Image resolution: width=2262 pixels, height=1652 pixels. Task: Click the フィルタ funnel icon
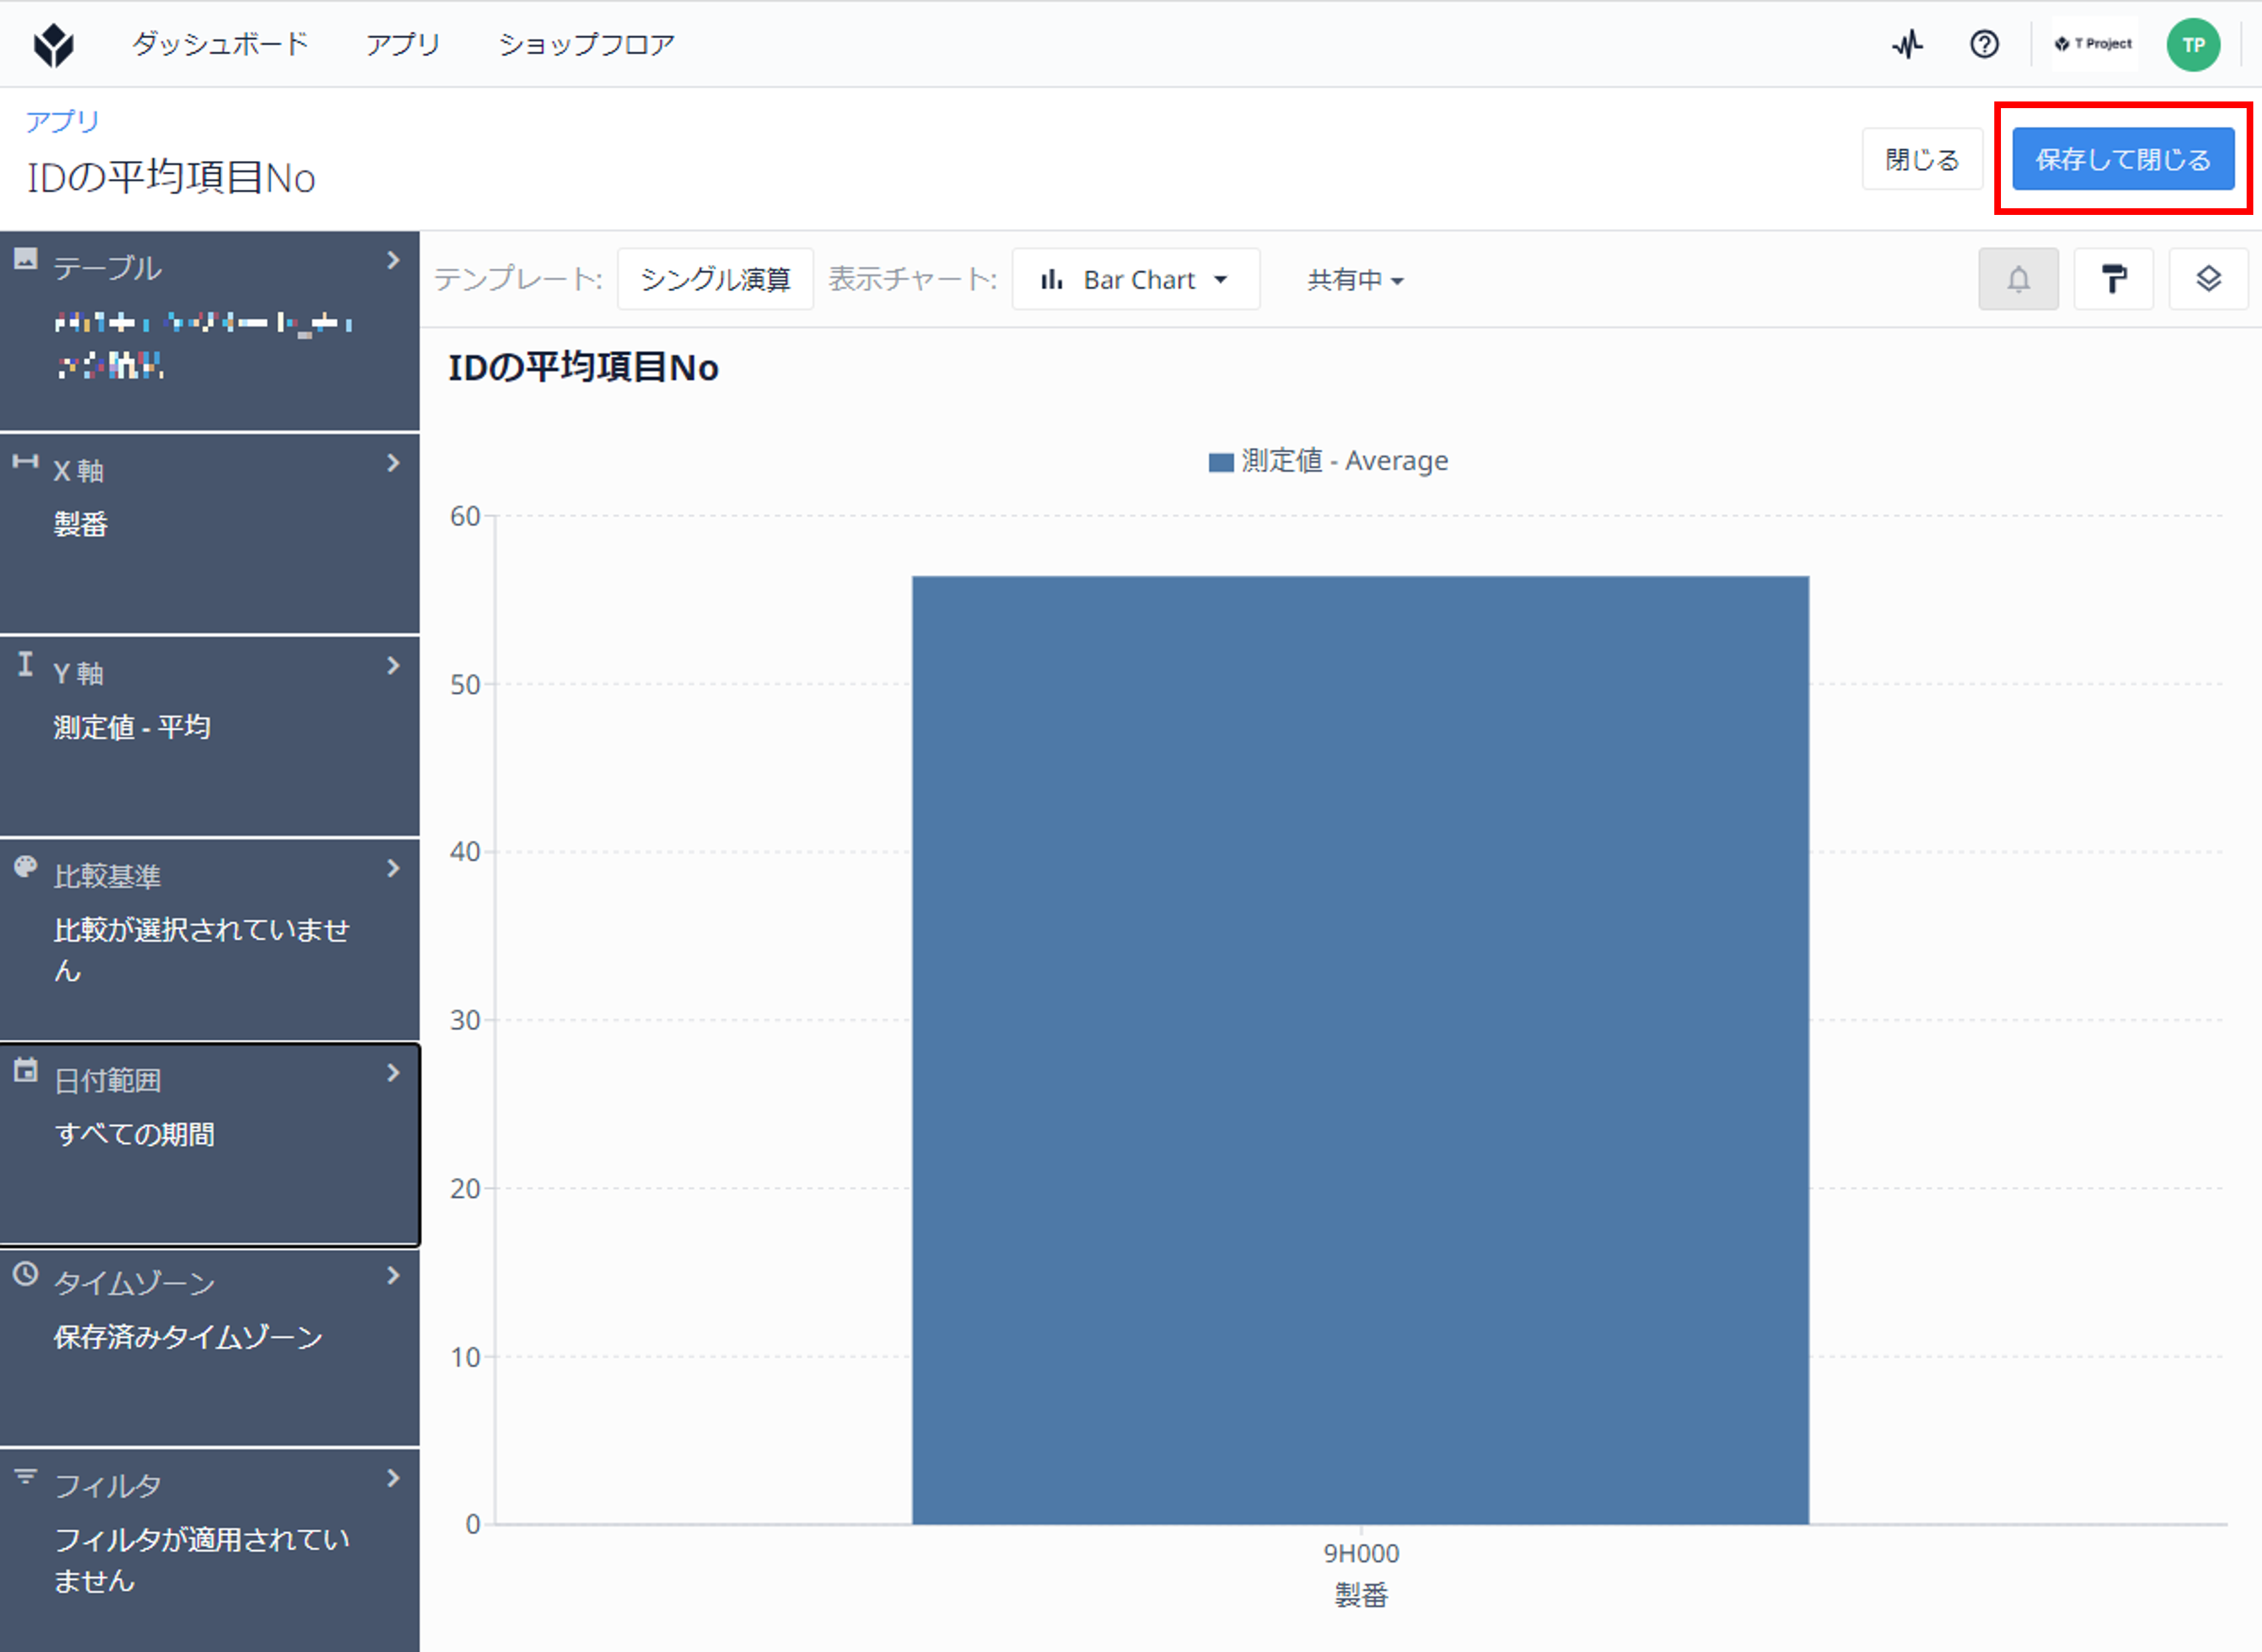tap(26, 1476)
